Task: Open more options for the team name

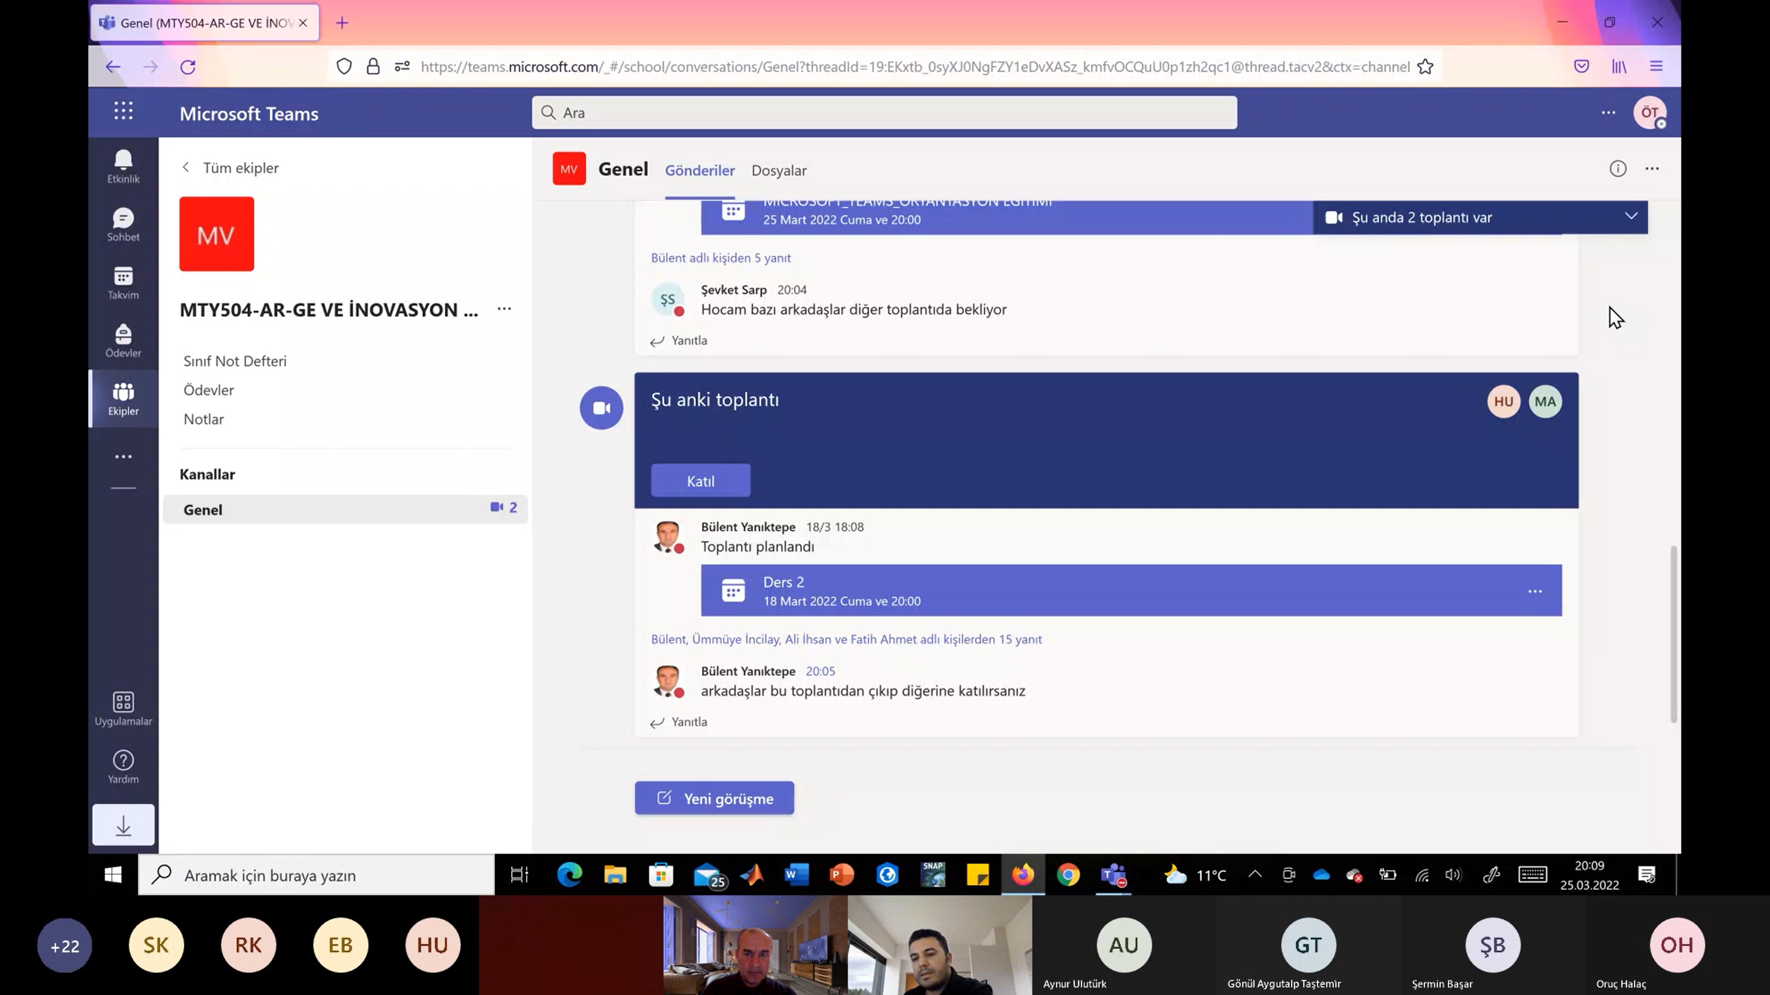Action: point(504,309)
